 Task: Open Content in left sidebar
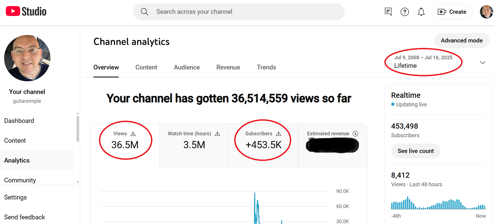point(37,141)
